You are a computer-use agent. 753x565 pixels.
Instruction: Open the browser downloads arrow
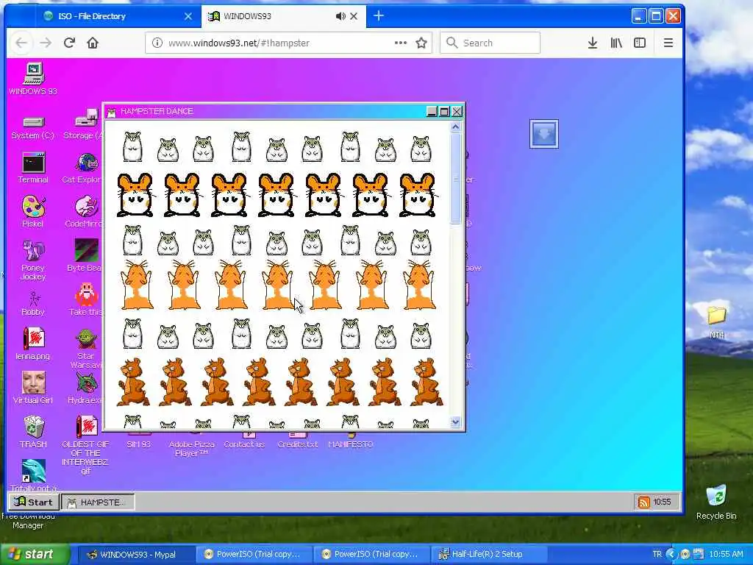(593, 43)
